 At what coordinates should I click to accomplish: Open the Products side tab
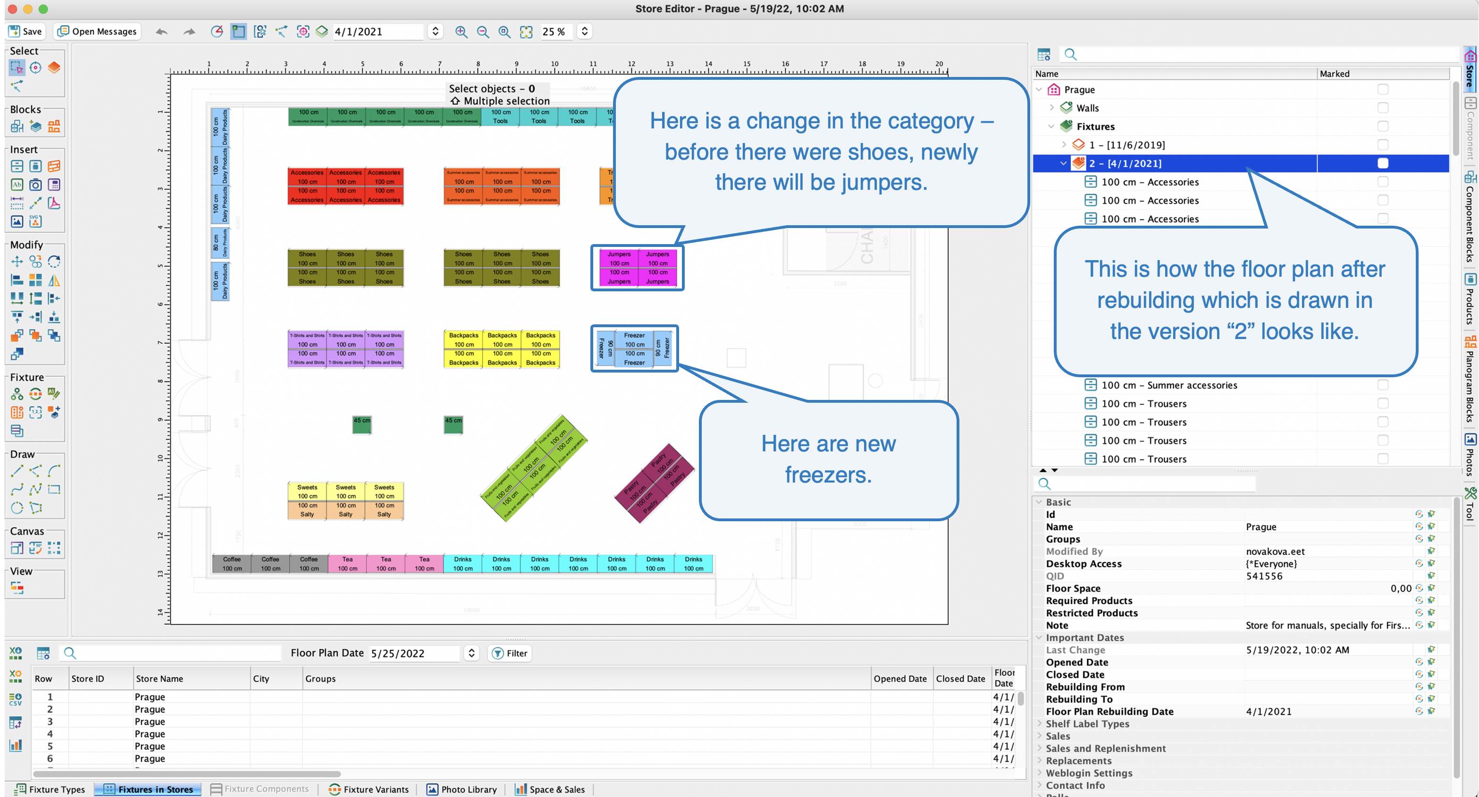pos(1471,299)
